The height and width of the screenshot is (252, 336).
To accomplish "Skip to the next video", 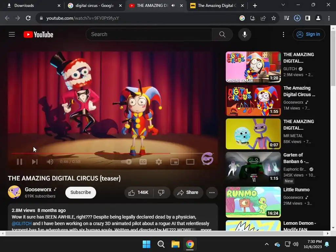I will pos(35,161).
